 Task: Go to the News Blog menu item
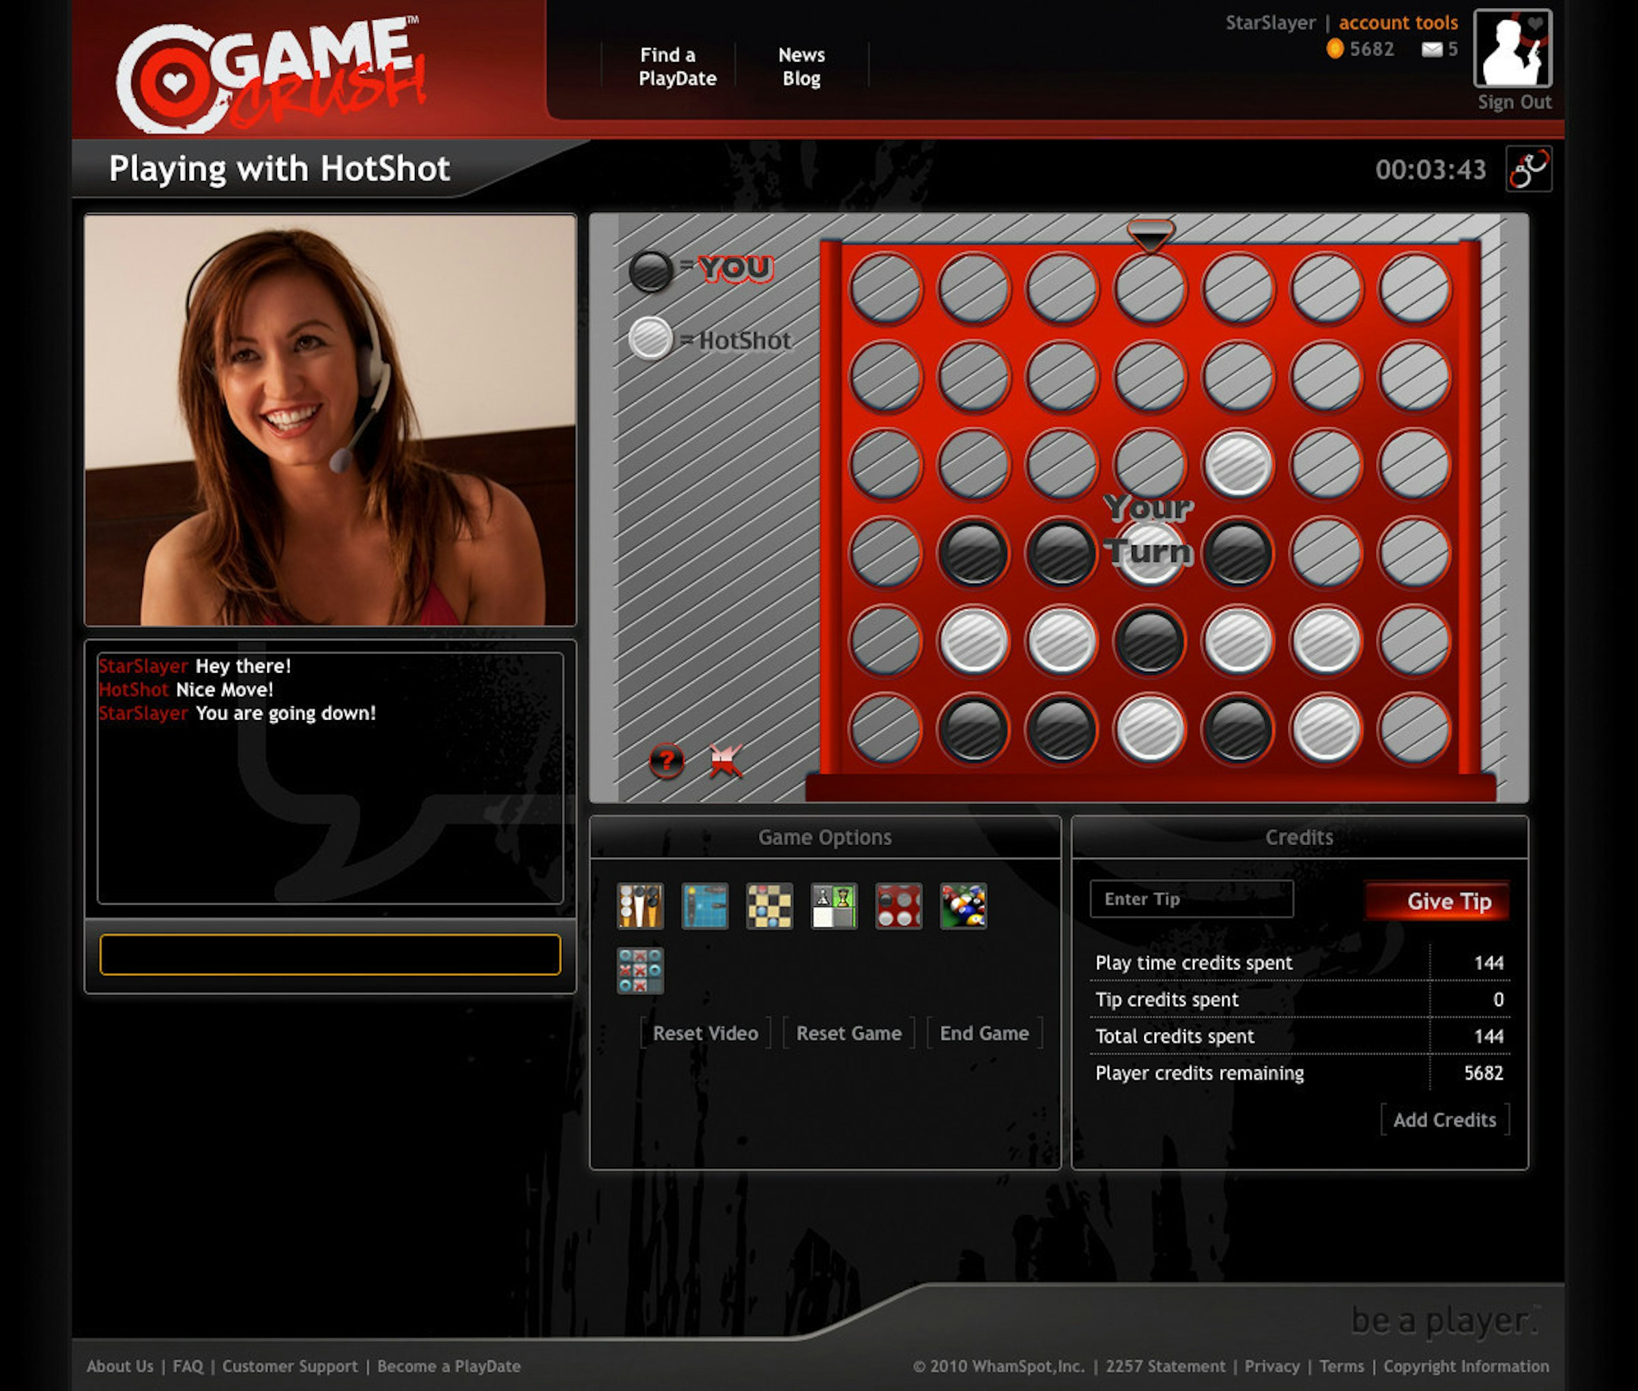801,66
